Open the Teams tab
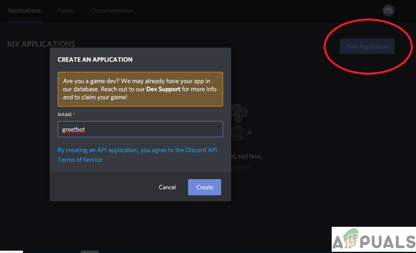This screenshot has height=253, width=416. pyautogui.click(x=66, y=10)
